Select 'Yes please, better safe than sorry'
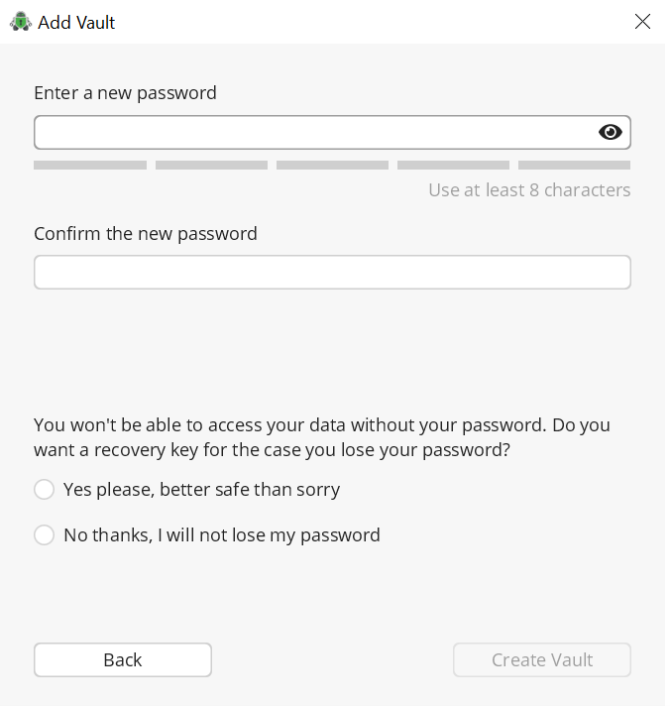Screen dimensions: 670x706 coord(44,490)
